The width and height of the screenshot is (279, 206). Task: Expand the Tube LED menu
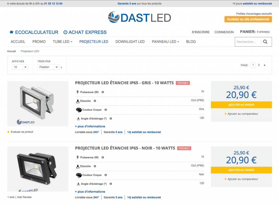point(62,42)
